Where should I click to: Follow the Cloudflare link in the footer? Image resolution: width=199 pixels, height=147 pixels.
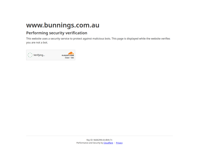pyautogui.click(x=108, y=143)
